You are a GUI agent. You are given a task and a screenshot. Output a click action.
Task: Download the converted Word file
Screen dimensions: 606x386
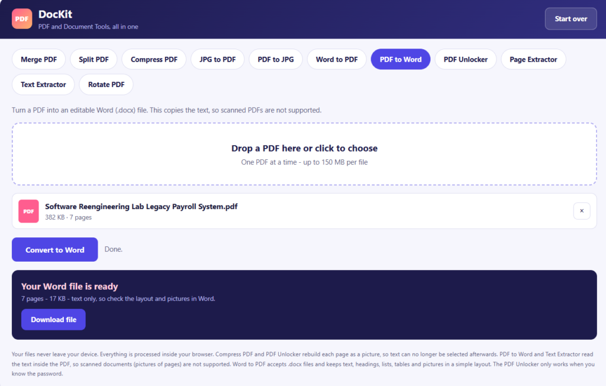(x=53, y=320)
